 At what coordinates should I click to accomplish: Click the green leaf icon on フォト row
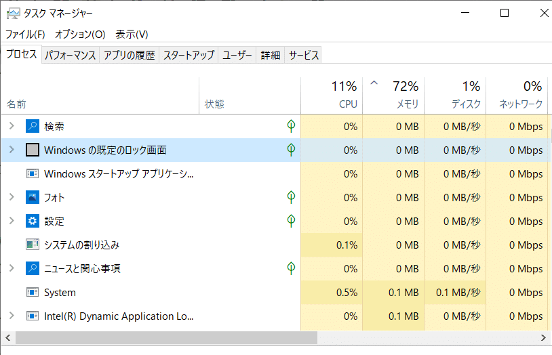point(291,197)
